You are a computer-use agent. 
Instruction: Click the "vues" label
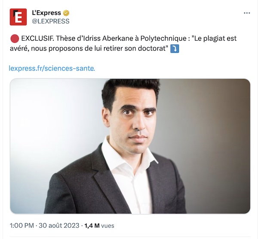[x=107, y=226]
